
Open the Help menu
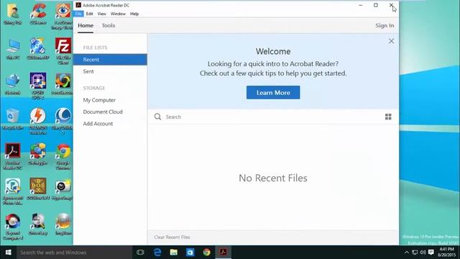click(134, 14)
